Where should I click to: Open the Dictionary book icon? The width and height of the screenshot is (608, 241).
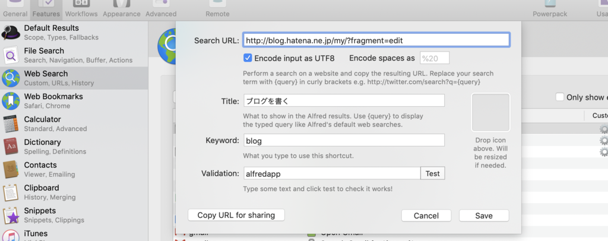[x=11, y=147]
